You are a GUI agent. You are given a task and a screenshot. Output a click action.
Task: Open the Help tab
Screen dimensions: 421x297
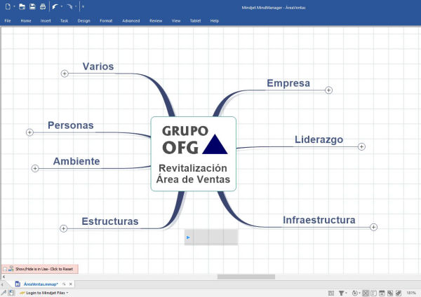point(215,20)
